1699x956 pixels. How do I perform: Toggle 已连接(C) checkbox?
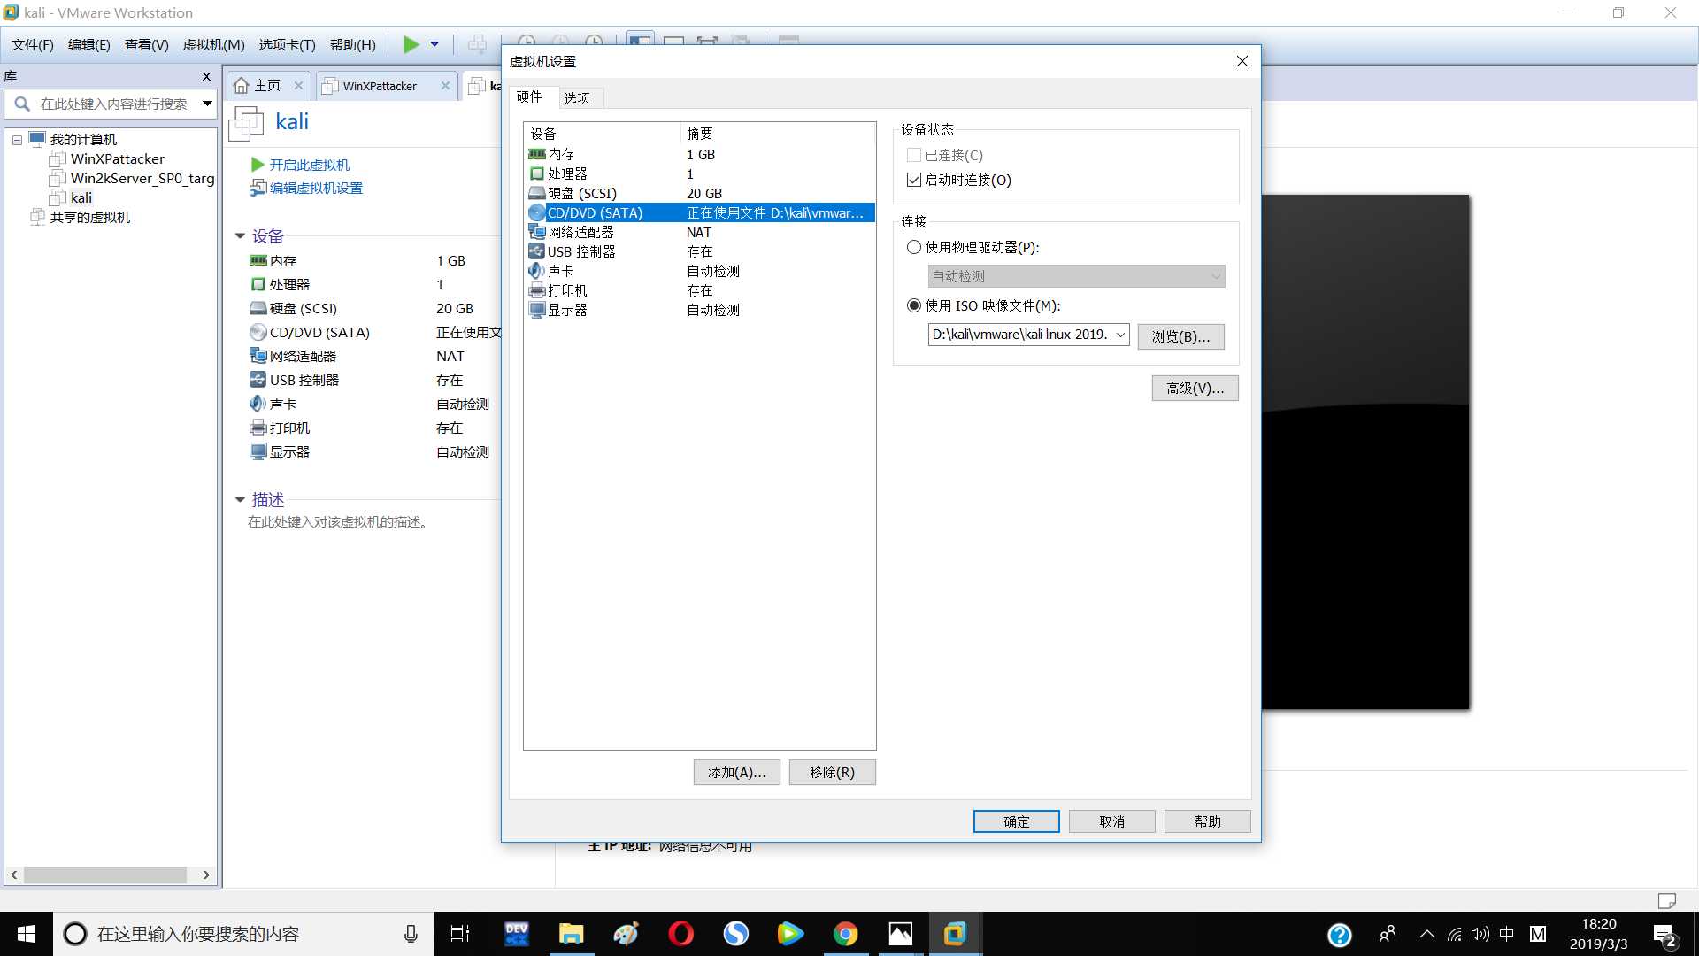click(914, 155)
